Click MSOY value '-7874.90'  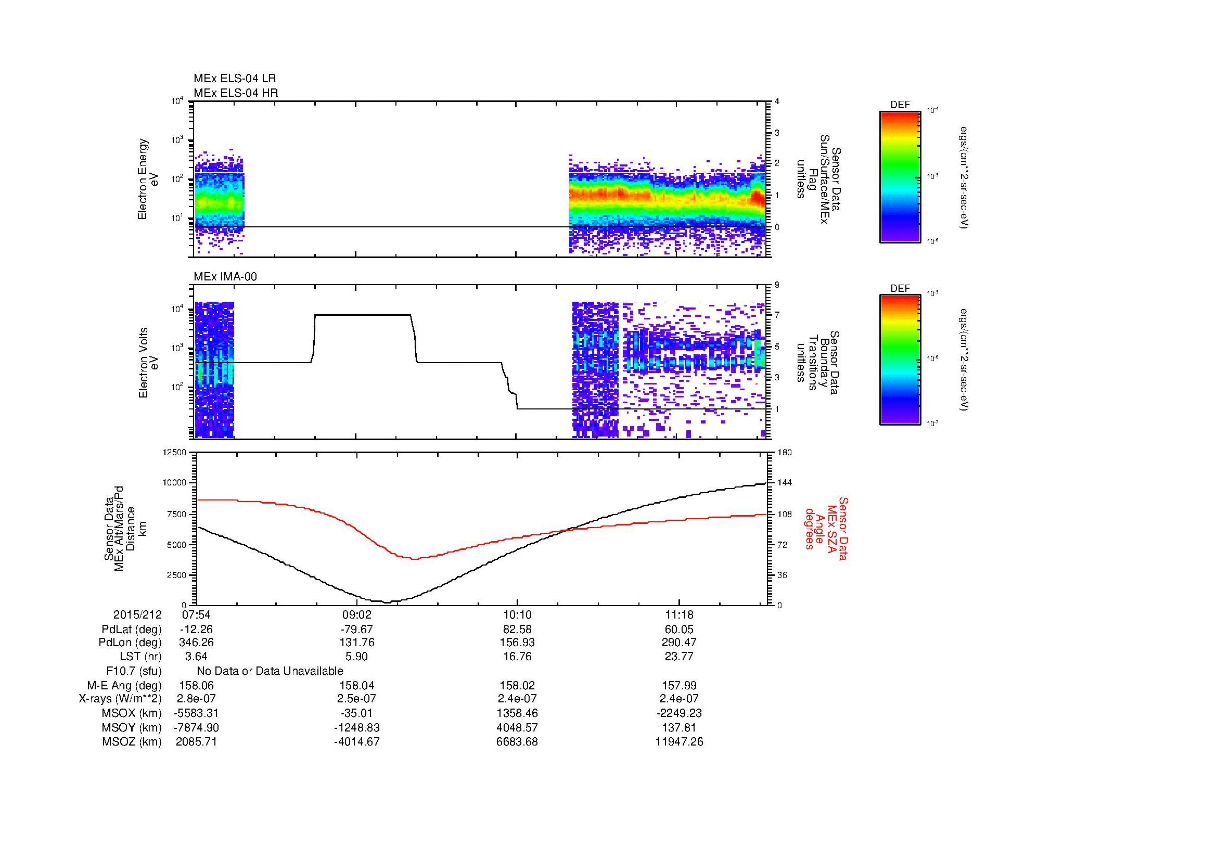[x=196, y=727]
